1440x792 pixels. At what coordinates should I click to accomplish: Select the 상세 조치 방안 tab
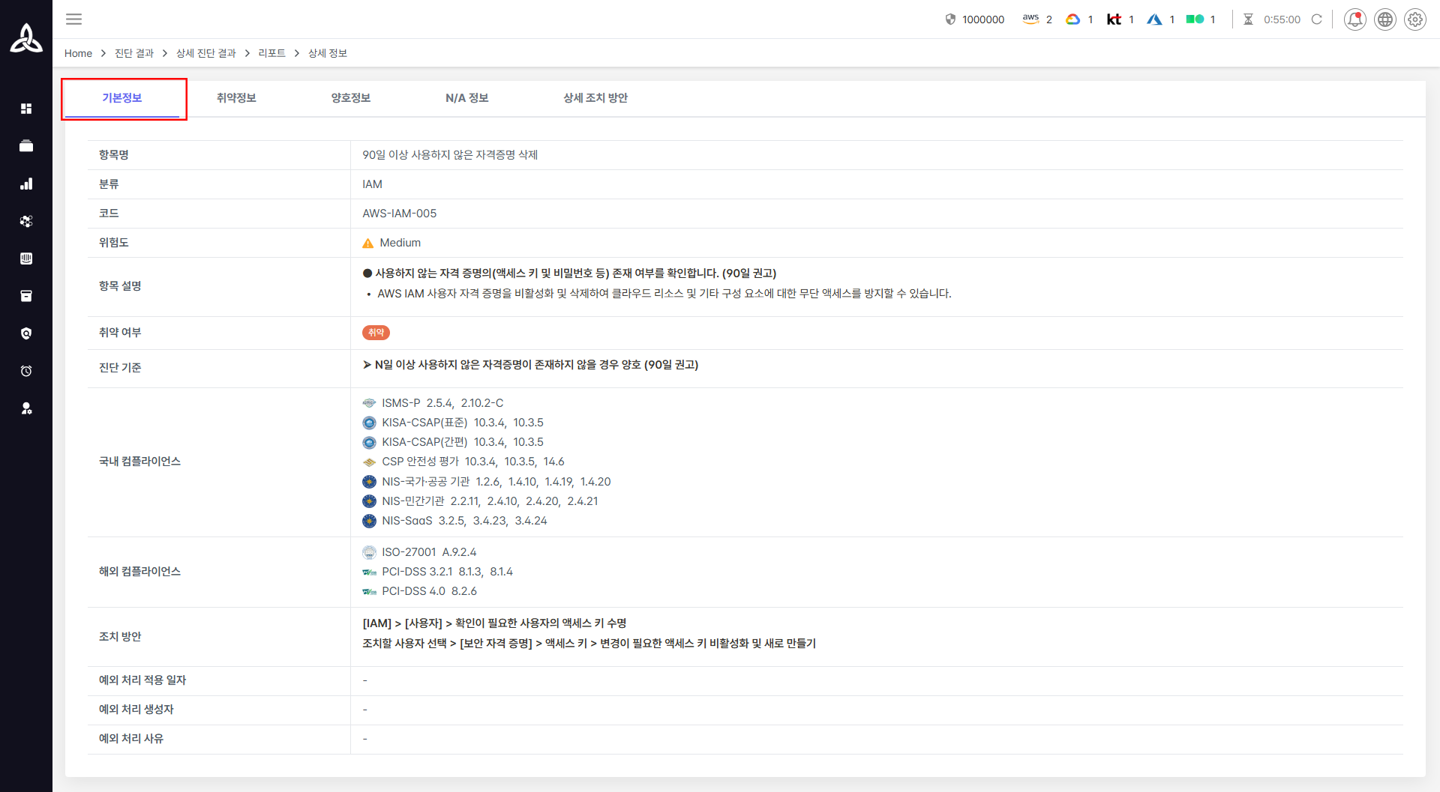(595, 98)
